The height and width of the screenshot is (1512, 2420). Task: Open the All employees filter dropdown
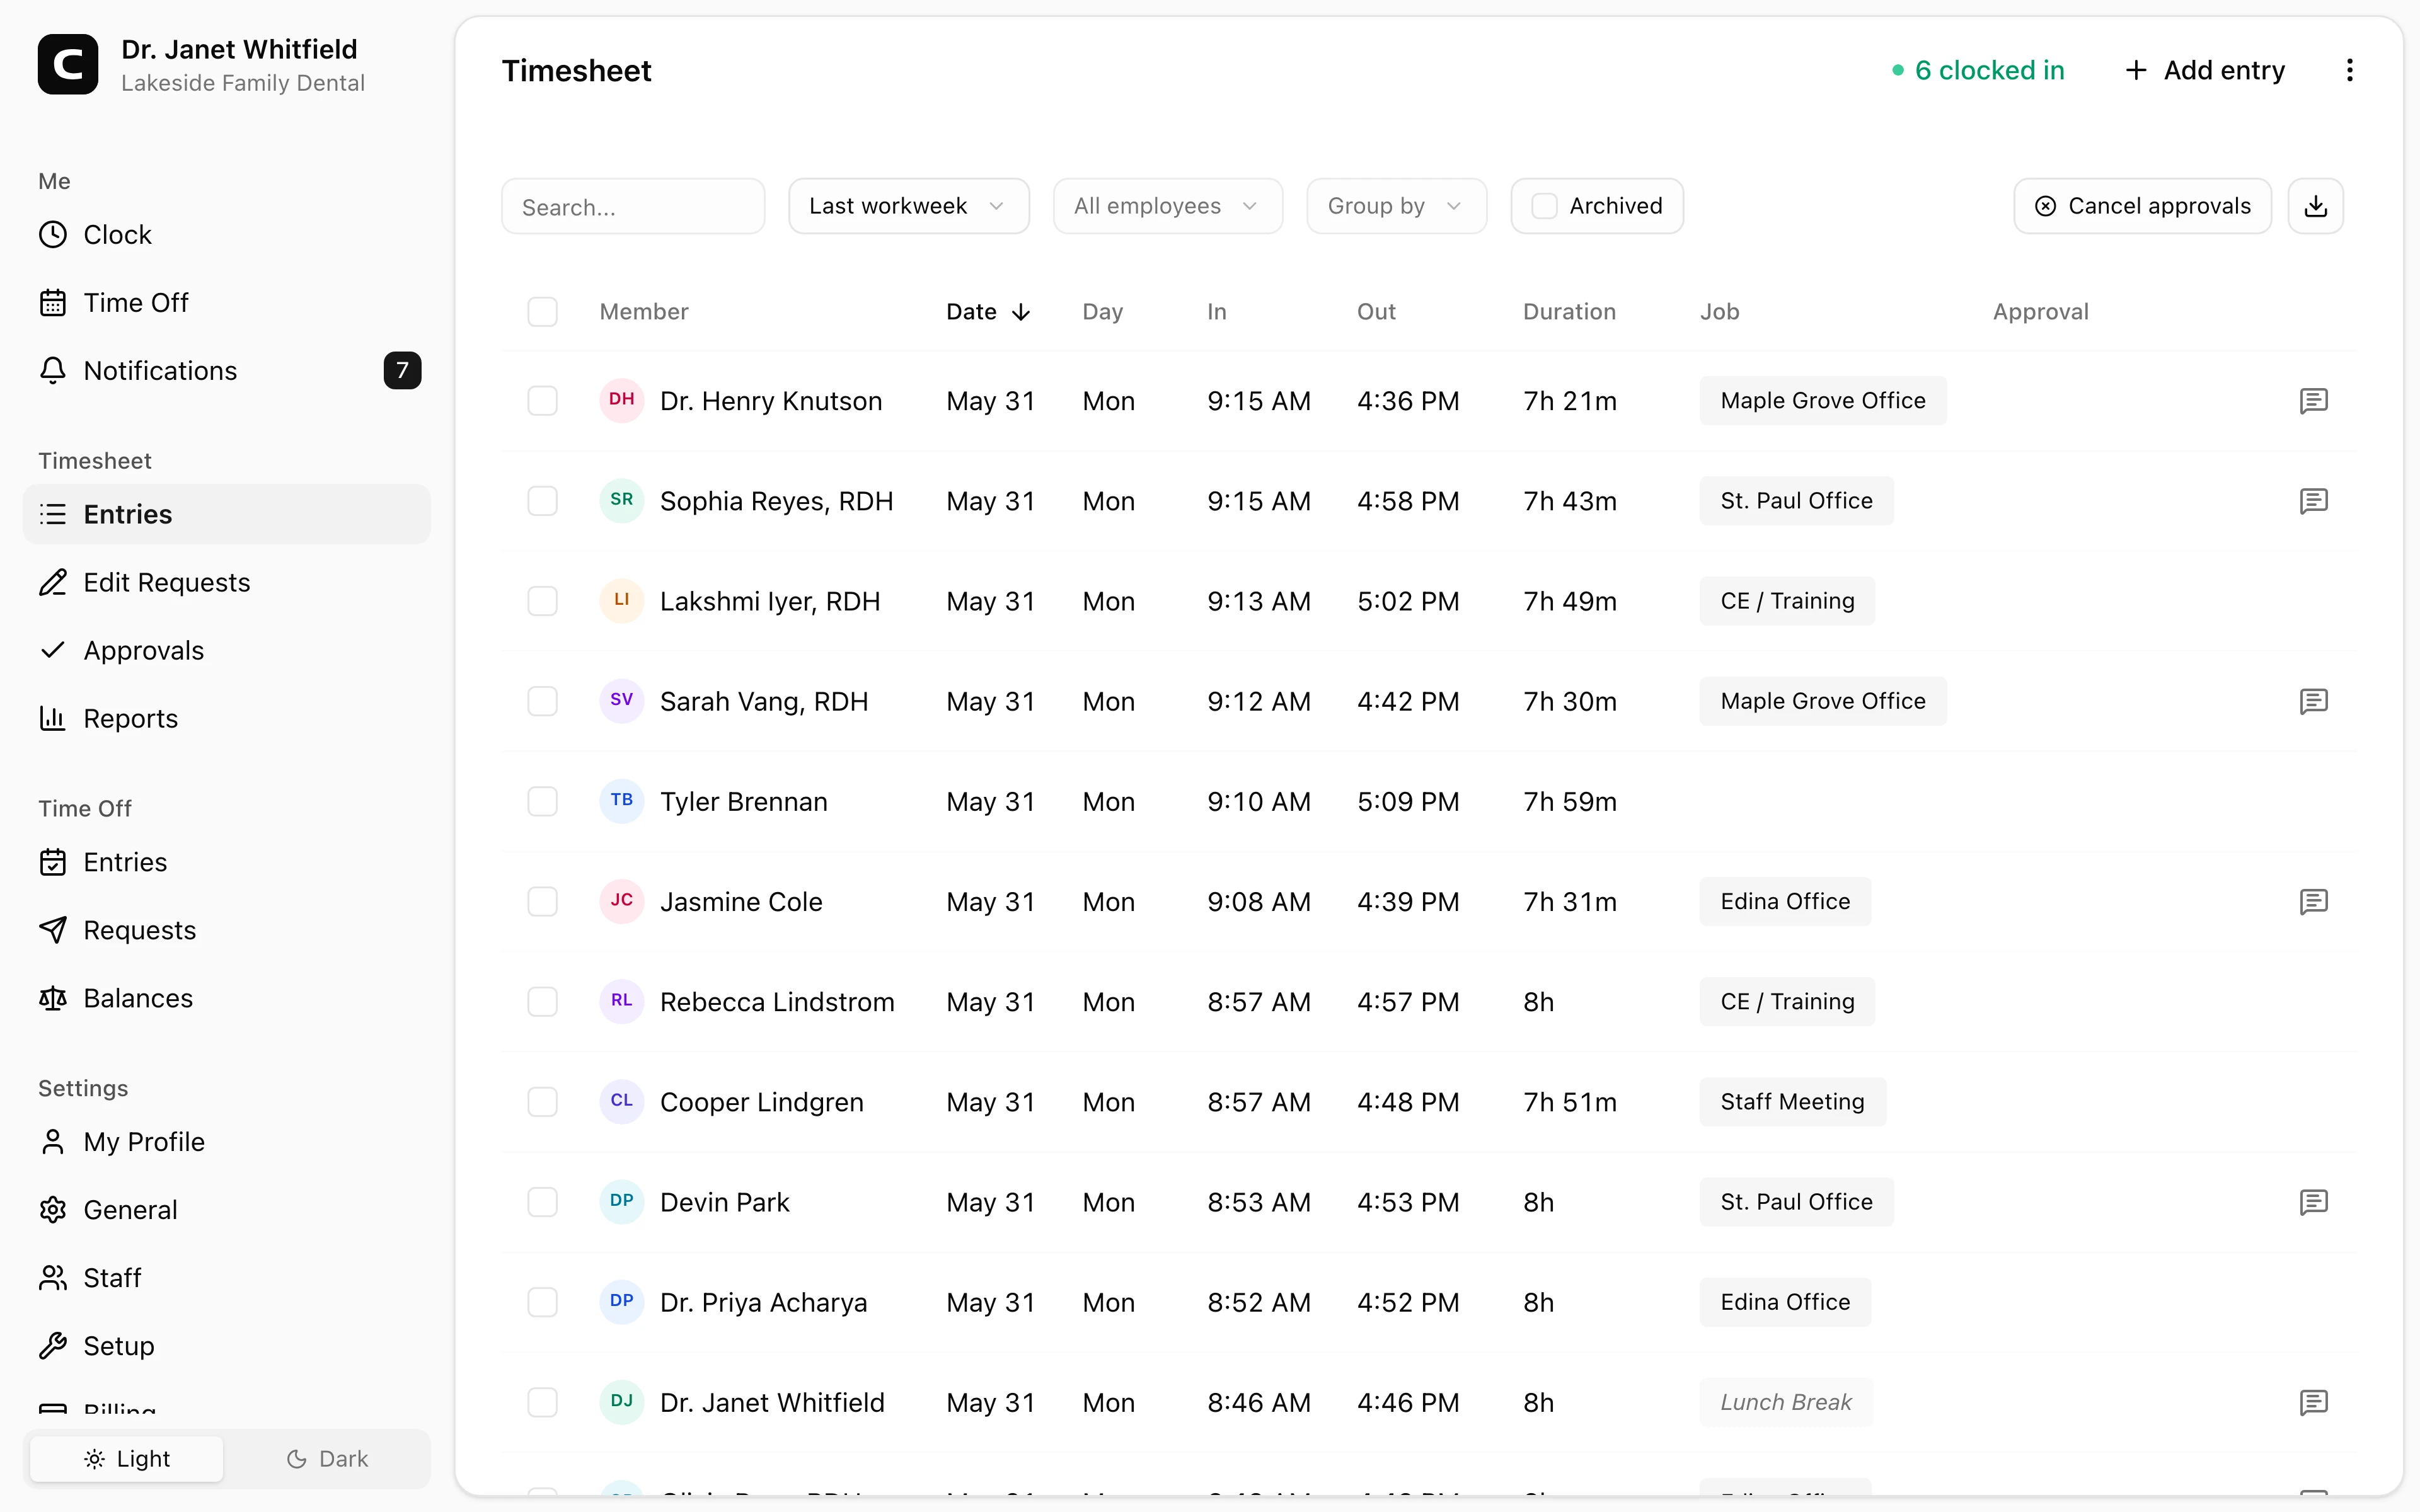[1167, 206]
